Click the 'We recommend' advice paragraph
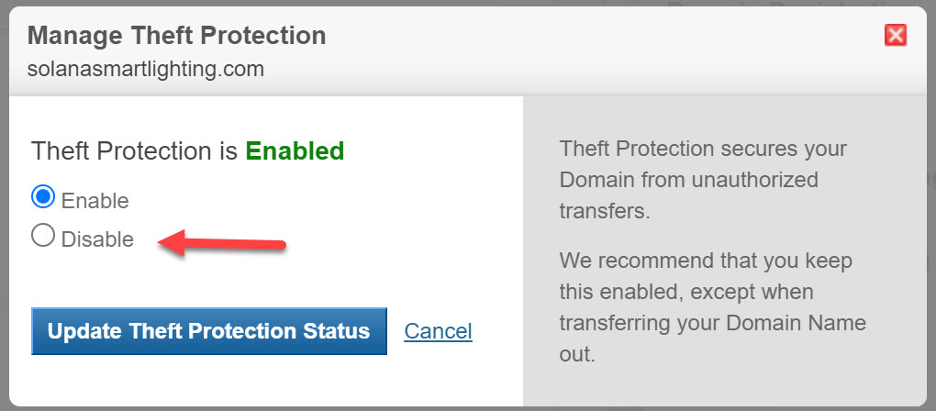 click(713, 307)
